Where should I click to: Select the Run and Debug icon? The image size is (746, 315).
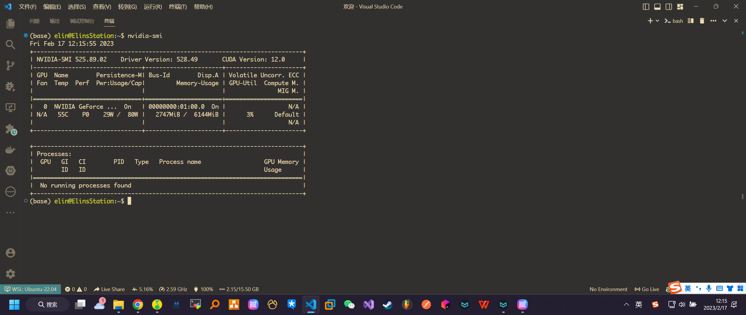coord(10,87)
